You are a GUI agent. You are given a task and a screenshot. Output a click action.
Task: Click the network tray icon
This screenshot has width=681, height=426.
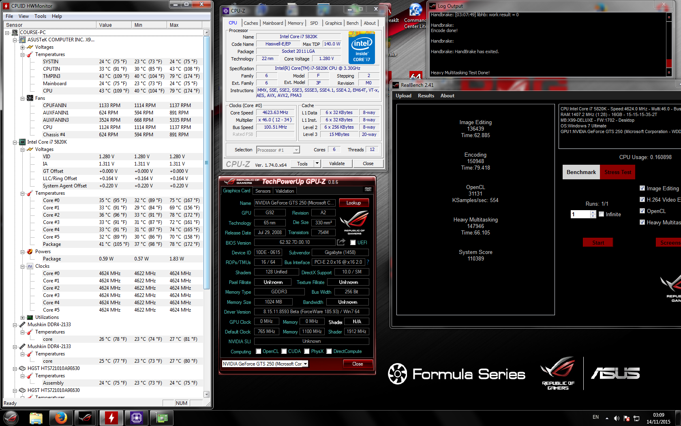(636, 418)
